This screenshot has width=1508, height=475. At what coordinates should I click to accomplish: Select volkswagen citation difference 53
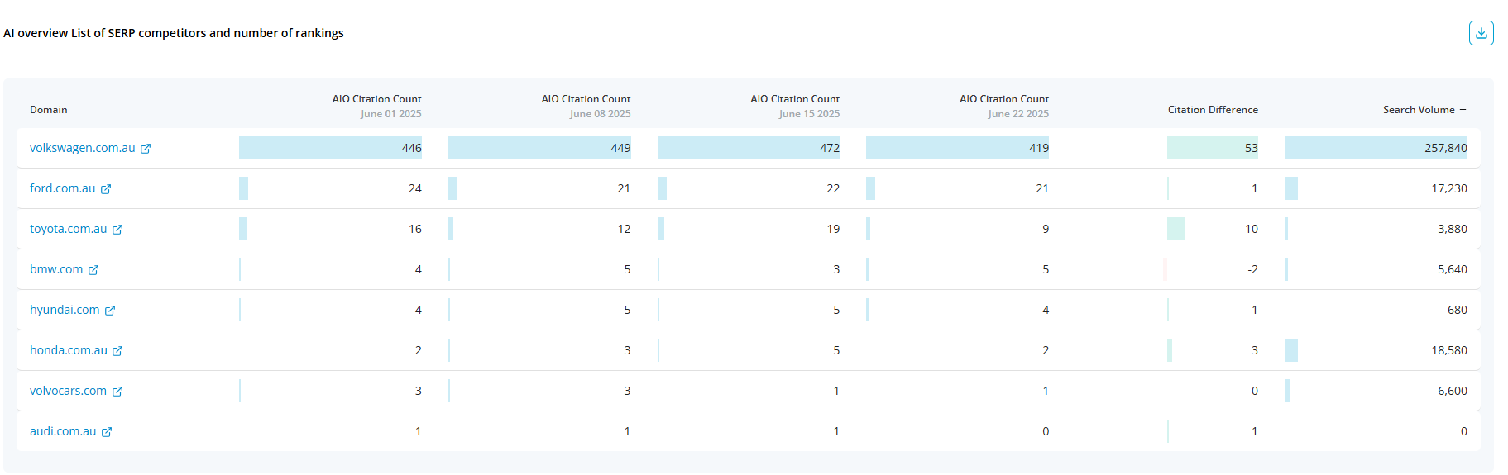pos(1251,148)
